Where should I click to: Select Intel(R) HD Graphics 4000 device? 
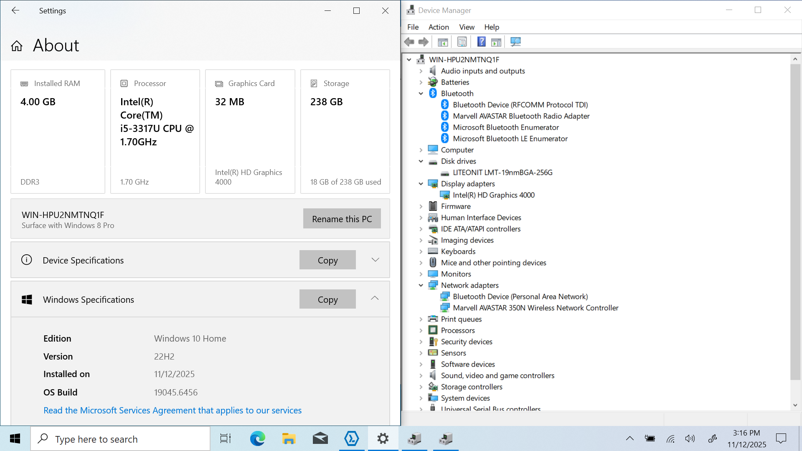pos(493,195)
